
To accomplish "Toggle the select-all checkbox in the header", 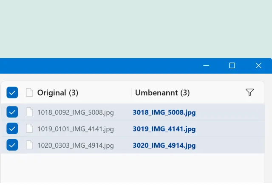I will 12,92.
